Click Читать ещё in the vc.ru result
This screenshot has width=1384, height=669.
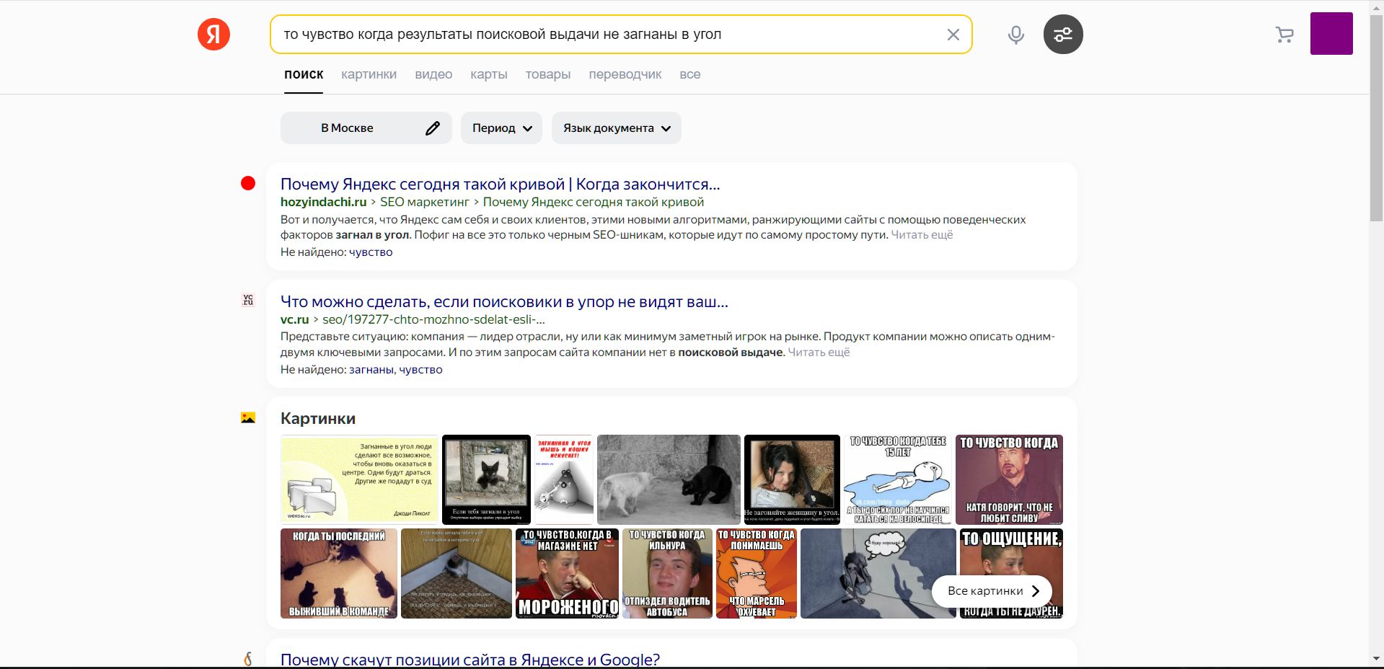point(819,353)
